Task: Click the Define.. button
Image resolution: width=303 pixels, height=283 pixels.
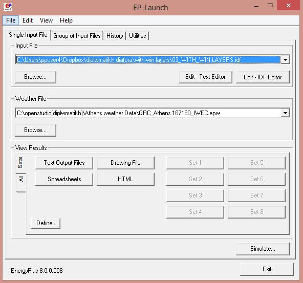Action: tap(46, 223)
